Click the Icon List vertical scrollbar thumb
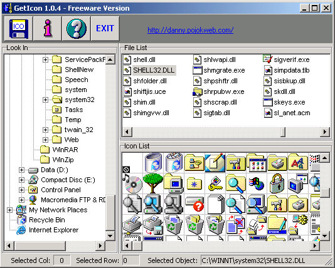This screenshot has height=268, width=335. pos(325,193)
